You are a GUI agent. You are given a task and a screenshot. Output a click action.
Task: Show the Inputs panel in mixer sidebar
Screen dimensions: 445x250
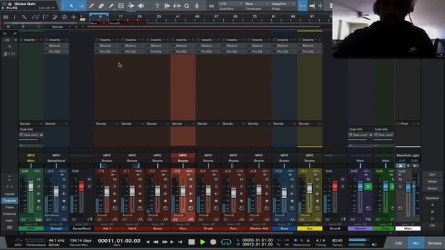click(x=9, y=194)
